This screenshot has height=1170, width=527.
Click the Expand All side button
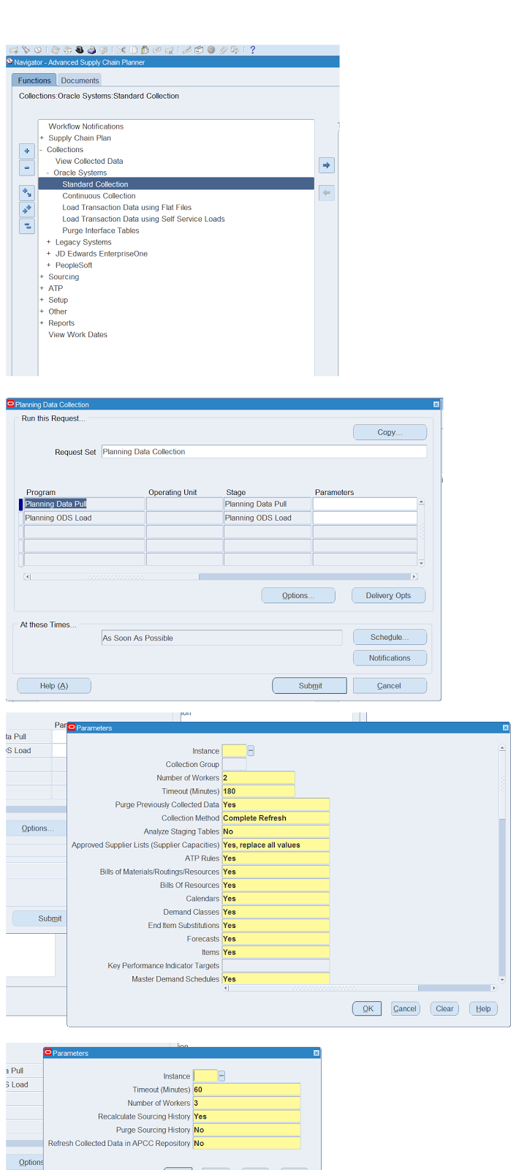click(x=26, y=209)
